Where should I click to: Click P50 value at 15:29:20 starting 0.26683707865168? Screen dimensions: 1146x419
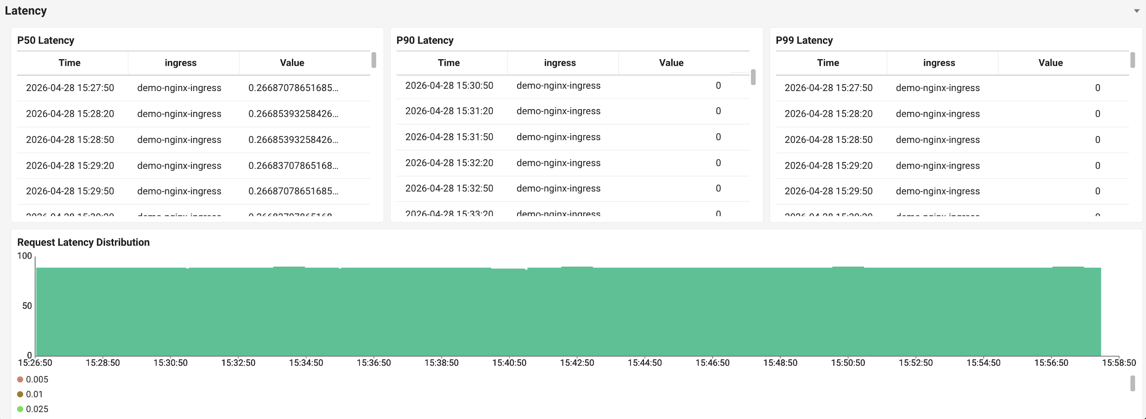293,166
